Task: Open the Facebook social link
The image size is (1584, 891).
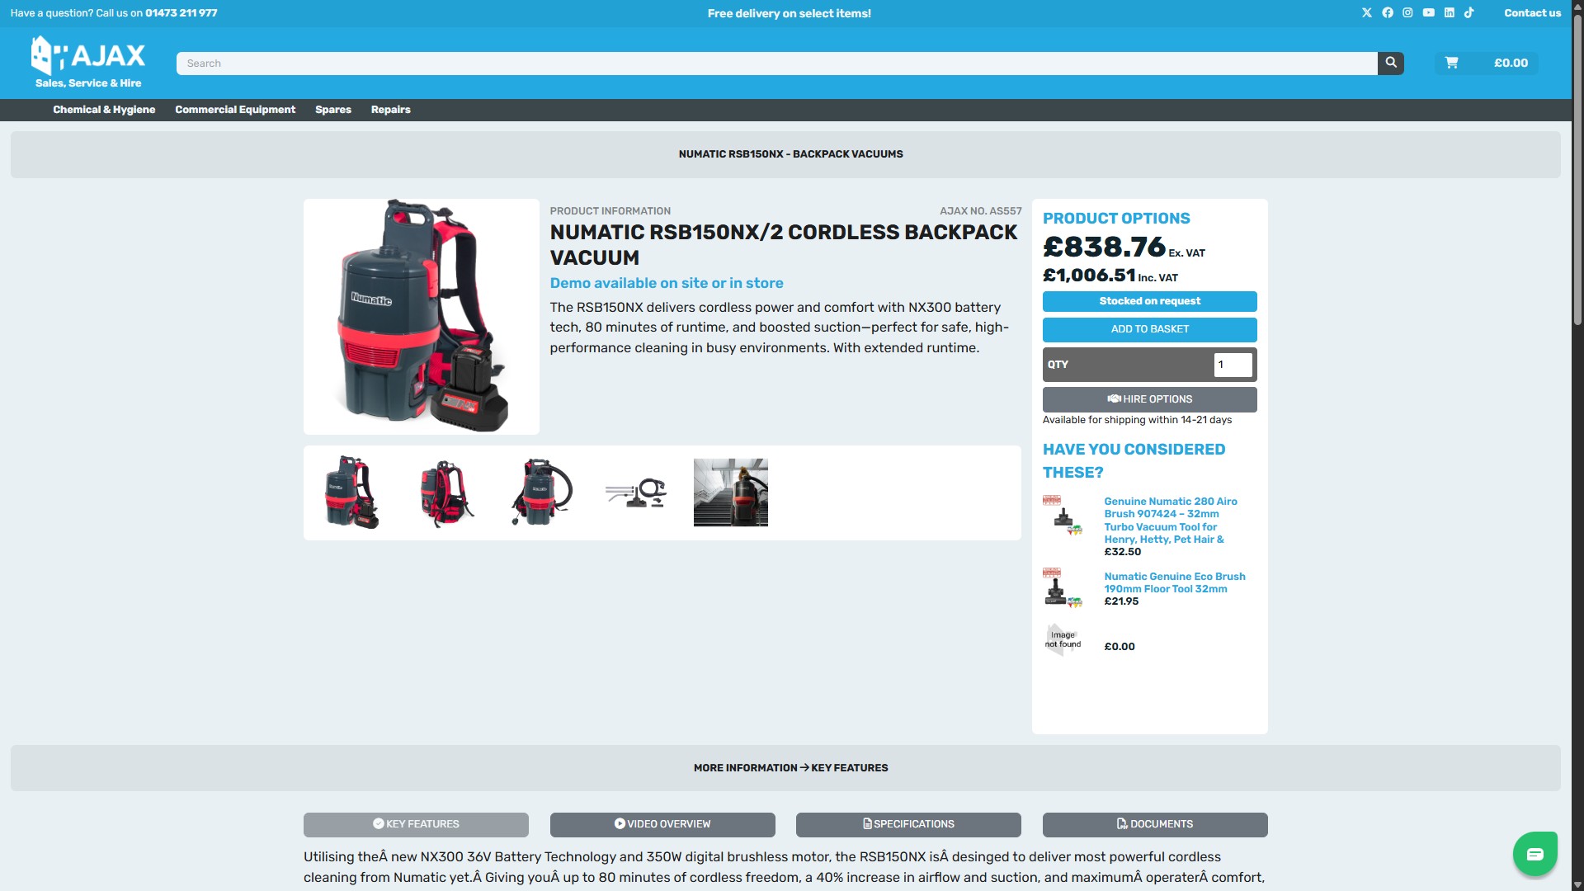Action: 1388,13
